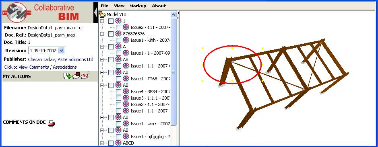Click the markup icon of Issue2 - 111
Image resolution: width=378 pixels, height=147 pixels.
[126, 27]
